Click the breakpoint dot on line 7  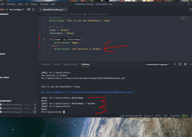tap(39, 36)
